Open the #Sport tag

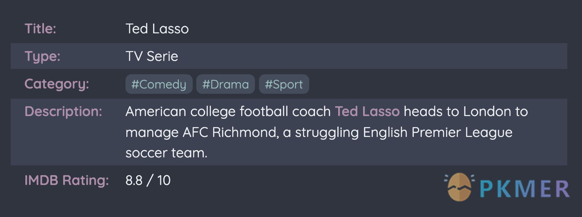click(284, 84)
